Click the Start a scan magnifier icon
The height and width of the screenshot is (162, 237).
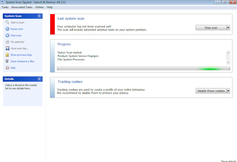pos(7,22)
